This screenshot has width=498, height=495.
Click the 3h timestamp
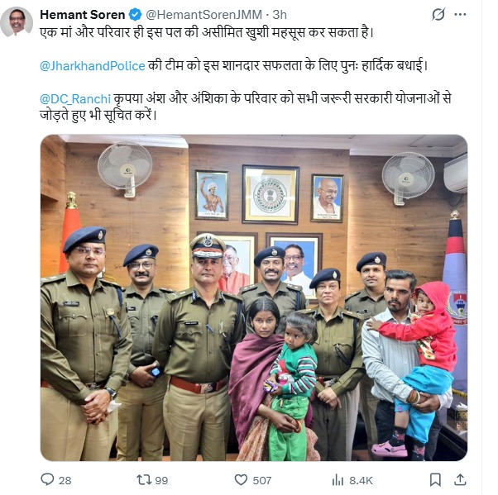click(x=280, y=15)
